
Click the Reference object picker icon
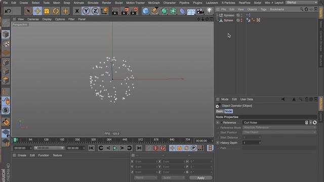(x=314, y=122)
